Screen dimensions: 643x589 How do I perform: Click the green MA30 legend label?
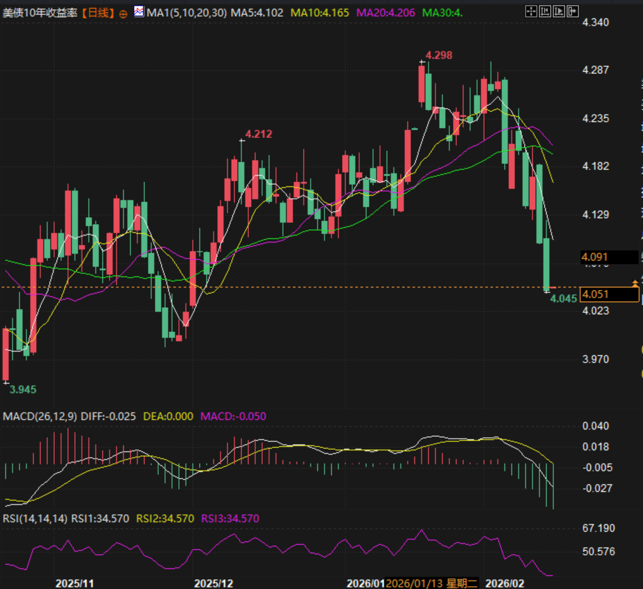[443, 12]
